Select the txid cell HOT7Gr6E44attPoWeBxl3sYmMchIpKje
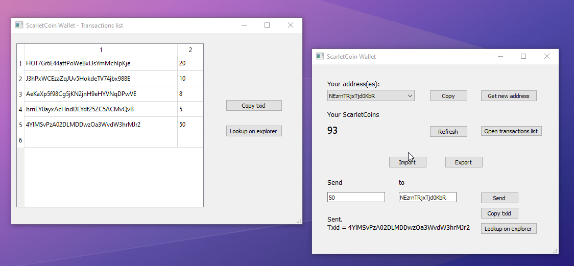This screenshot has width=574, height=266. [x=101, y=63]
